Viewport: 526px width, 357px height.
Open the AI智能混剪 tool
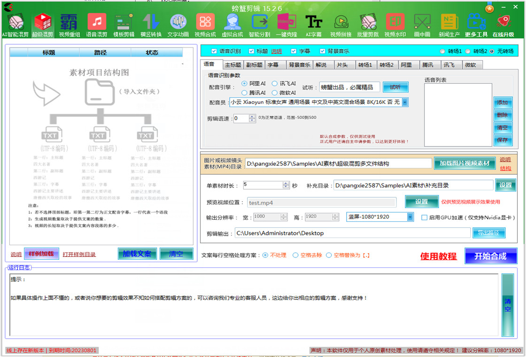pos(15,25)
